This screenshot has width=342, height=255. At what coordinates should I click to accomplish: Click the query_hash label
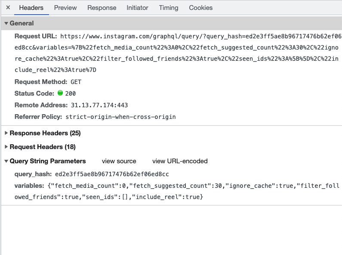pyautogui.click(x=33, y=174)
